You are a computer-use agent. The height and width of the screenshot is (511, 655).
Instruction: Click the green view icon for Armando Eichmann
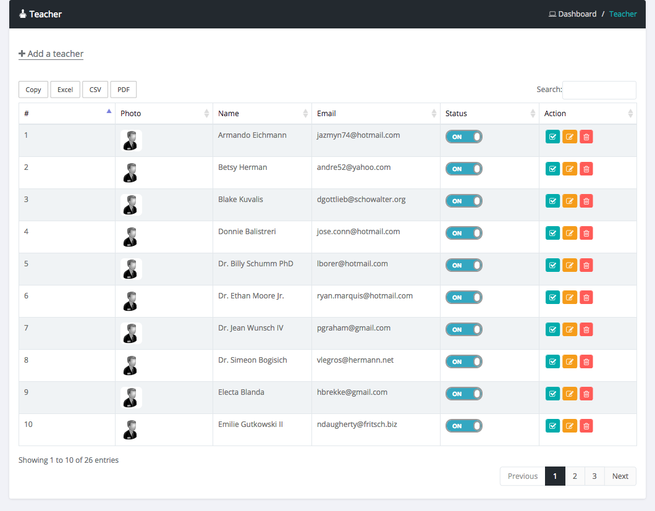coord(552,137)
